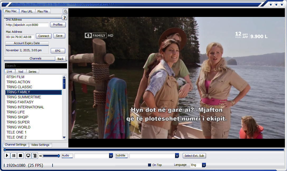
Task: Select TRING SHQIP channel
Action: (34, 117)
